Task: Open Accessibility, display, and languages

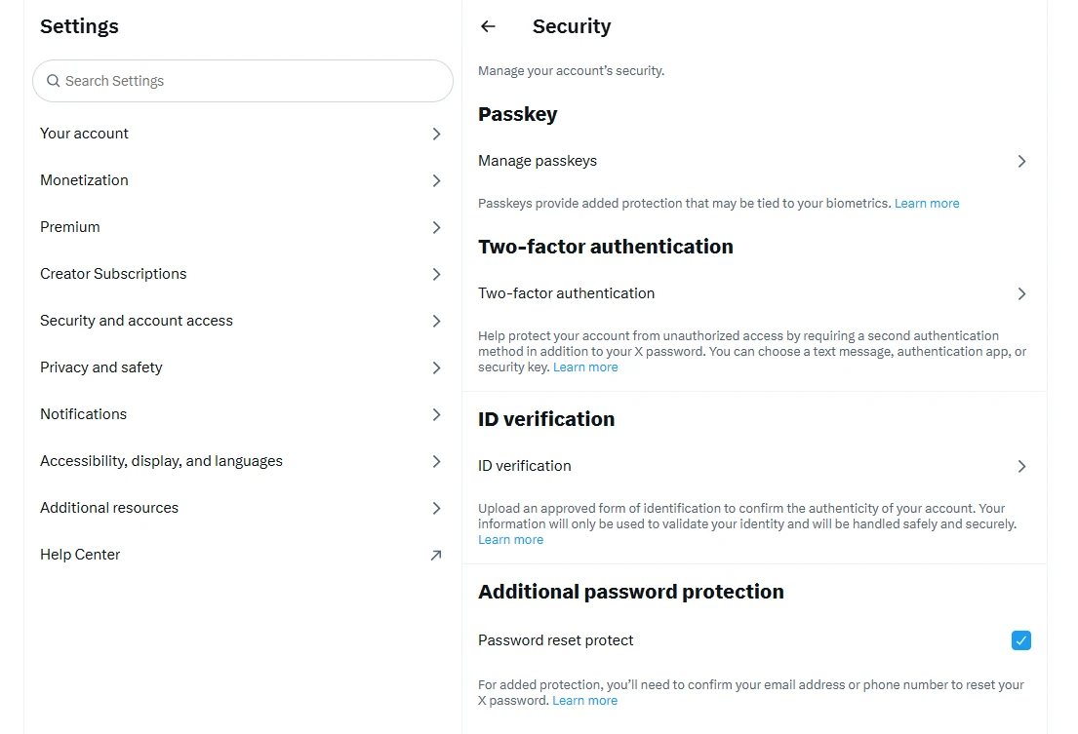Action: tap(242, 461)
